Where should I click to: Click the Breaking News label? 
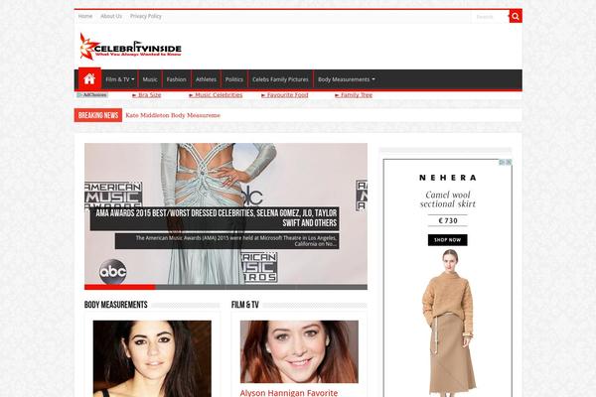98,115
